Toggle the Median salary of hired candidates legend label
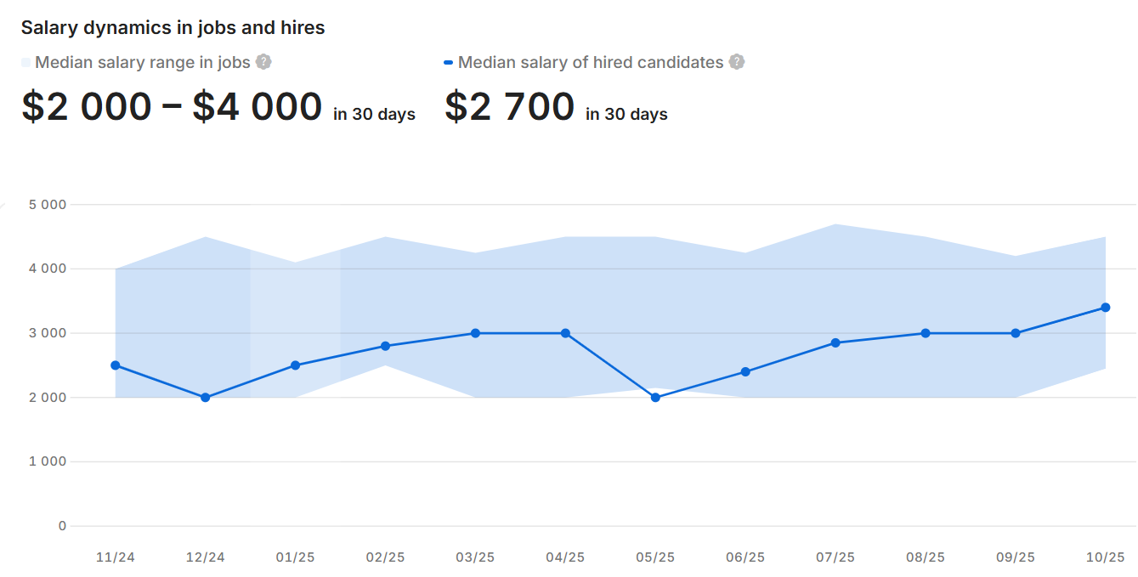 point(591,62)
